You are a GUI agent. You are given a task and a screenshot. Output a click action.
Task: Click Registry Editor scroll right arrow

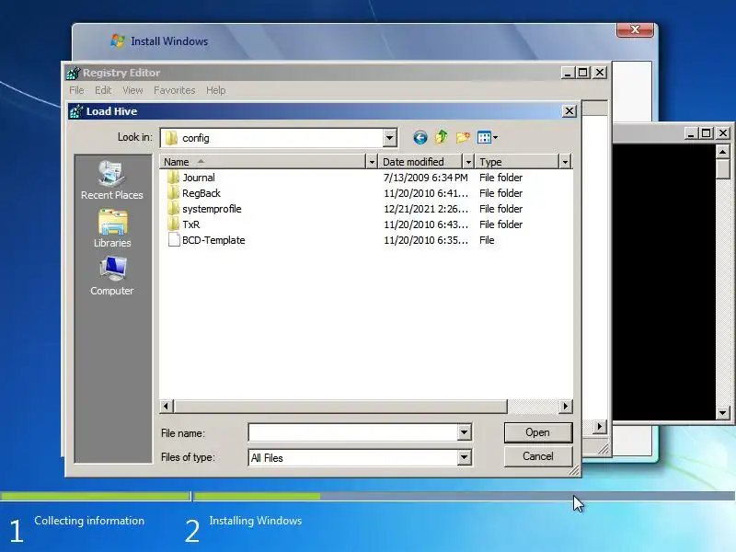coord(600,427)
